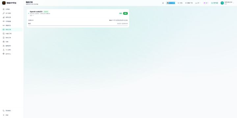Open the dashboard grid icon in sidebar
Viewport: 237px width, 118px height.
tap(4, 9)
